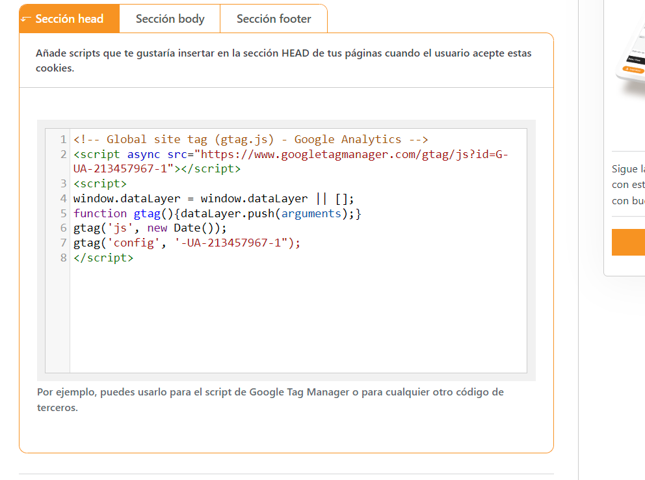Switch to the Sección body tab

pos(170,18)
